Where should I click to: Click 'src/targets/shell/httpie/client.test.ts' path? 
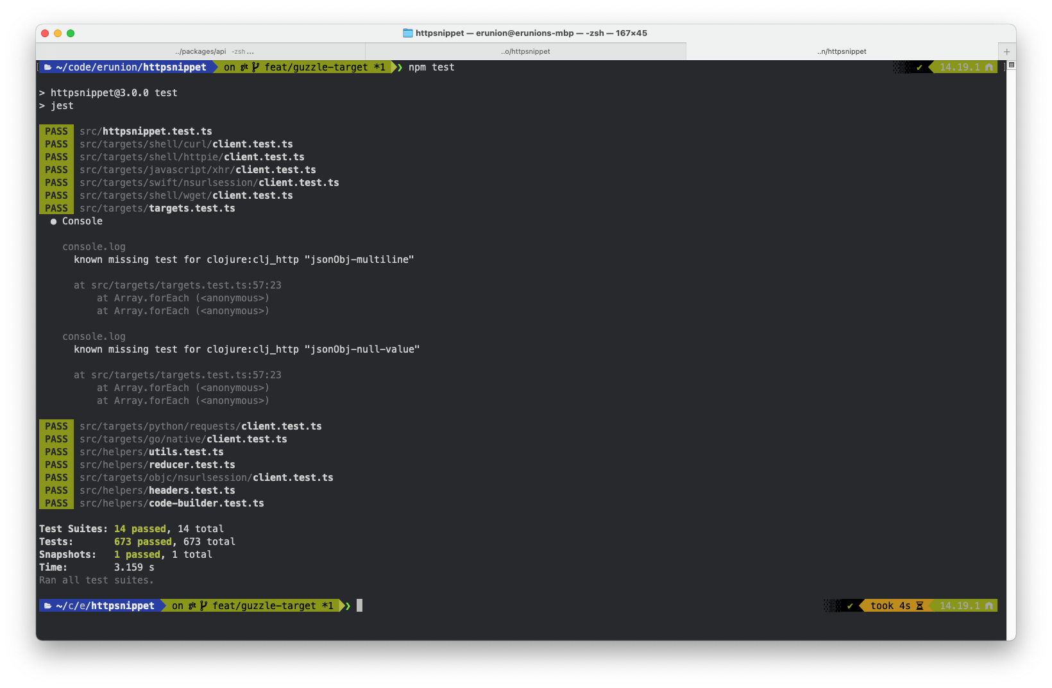tap(192, 157)
